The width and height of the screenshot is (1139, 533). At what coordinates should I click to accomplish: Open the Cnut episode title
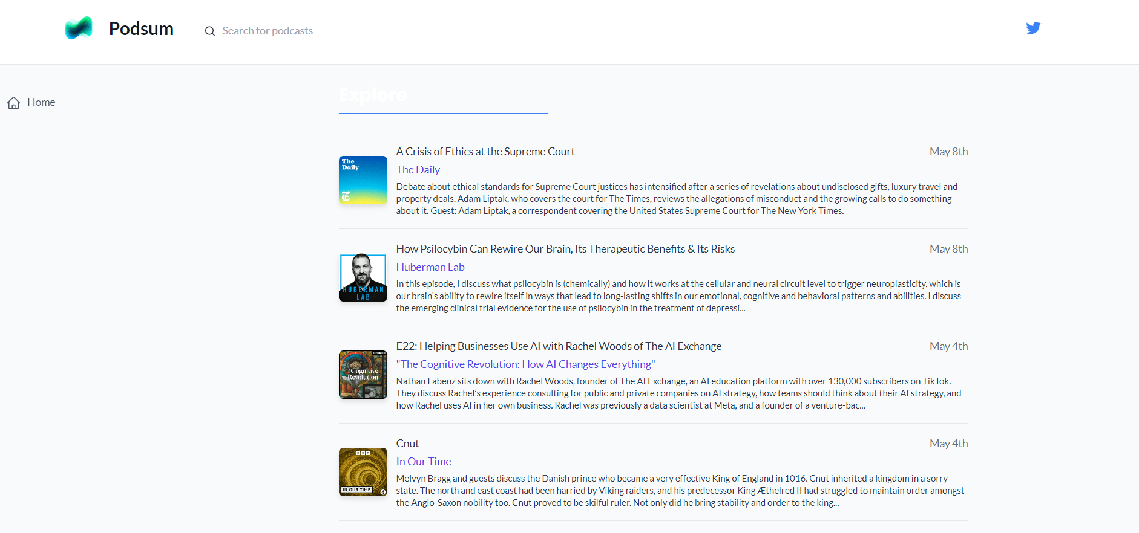point(407,444)
